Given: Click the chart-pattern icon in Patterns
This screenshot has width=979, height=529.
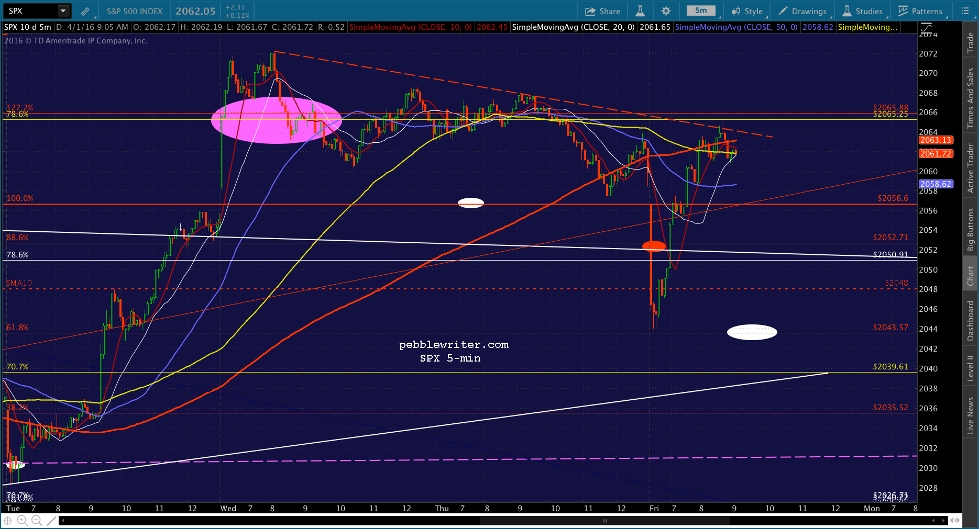Looking at the screenshot, I should [903, 11].
